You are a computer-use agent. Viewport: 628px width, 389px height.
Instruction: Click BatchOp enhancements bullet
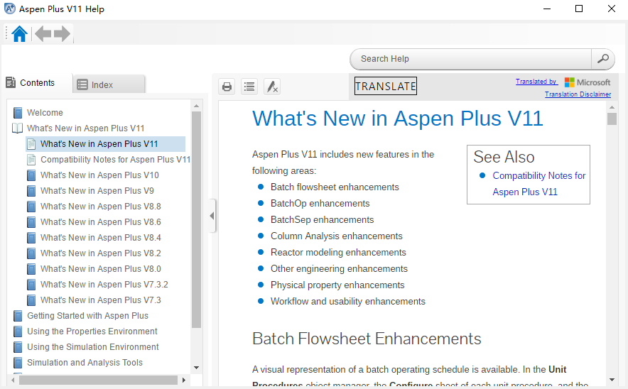pos(320,204)
